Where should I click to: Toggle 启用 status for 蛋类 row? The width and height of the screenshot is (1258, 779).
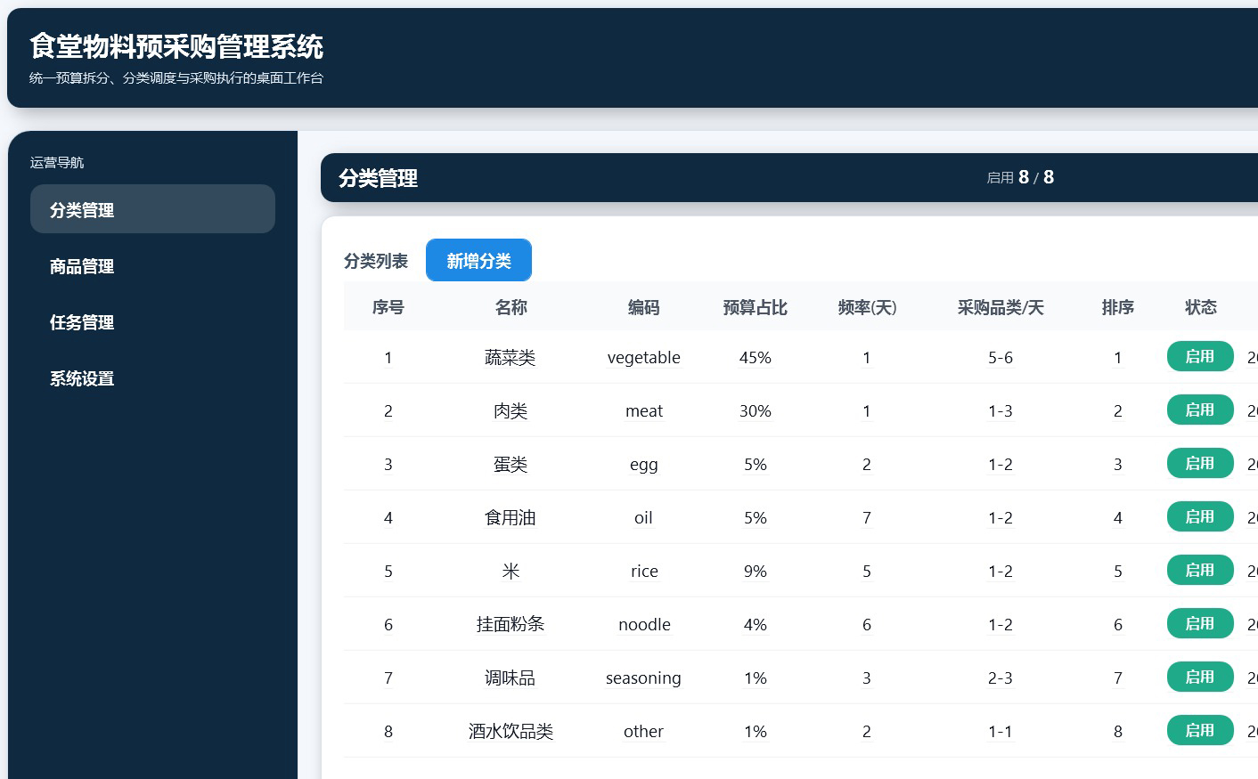click(x=1200, y=463)
